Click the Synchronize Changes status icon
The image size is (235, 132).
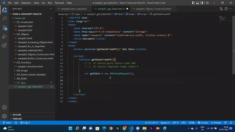16,123
